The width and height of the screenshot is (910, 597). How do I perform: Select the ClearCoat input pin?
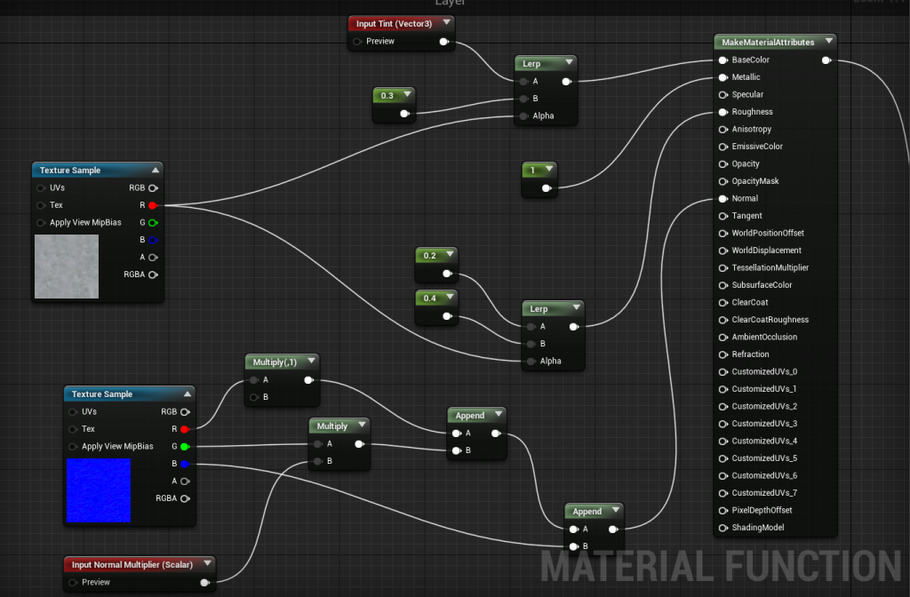(x=723, y=303)
